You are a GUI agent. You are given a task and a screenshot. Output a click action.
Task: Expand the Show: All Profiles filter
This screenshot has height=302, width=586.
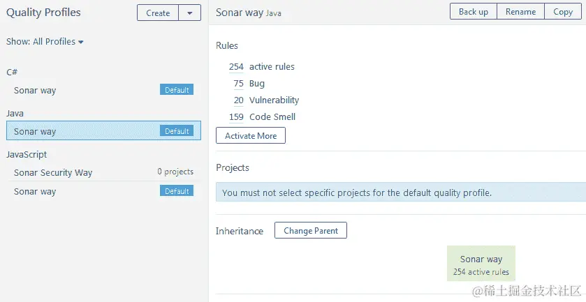pyautogui.click(x=45, y=41)
